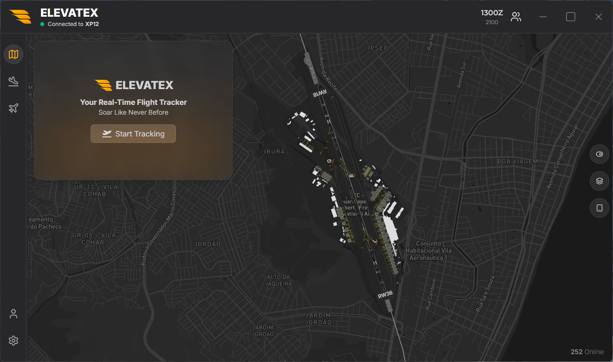613x362 pixels.
Task: Click the 252 Online counter
Action: 587,352
